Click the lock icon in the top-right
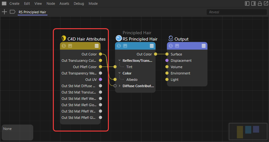 (x=260, y=4)
